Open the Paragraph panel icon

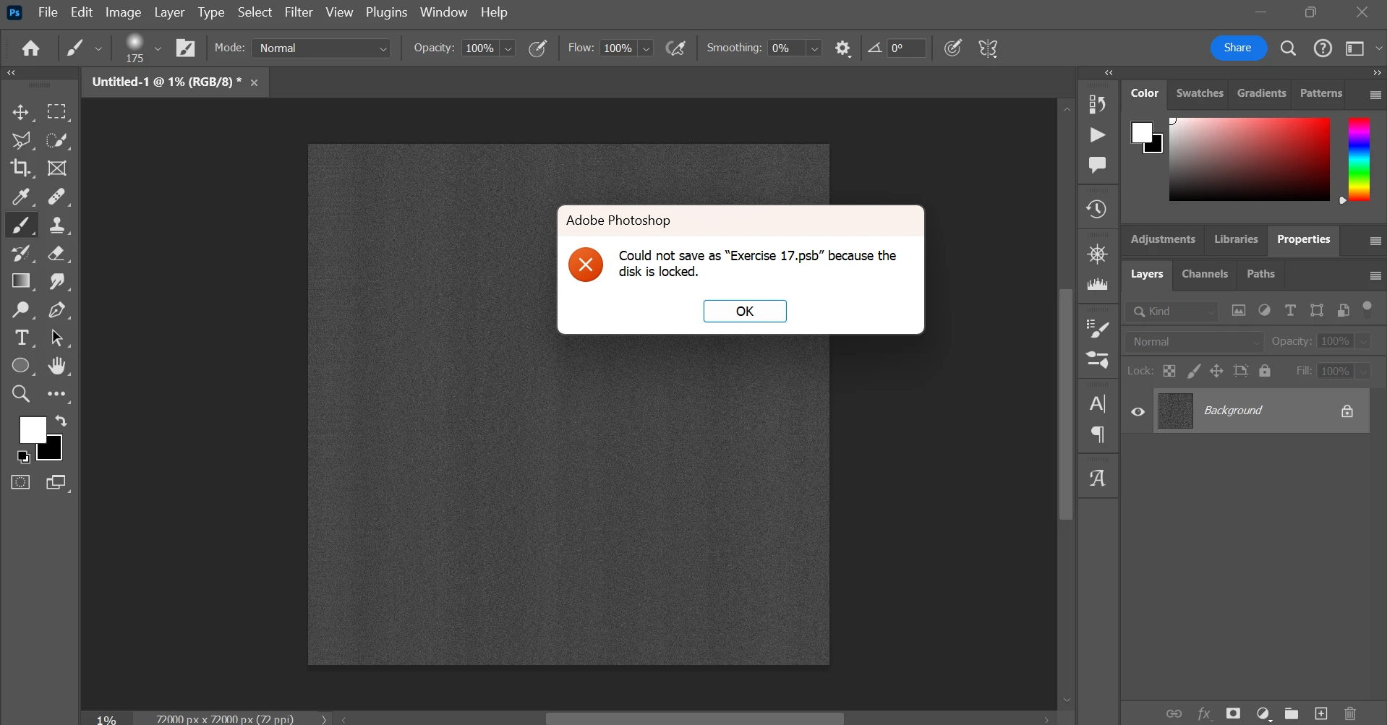tap(1098, 434)
